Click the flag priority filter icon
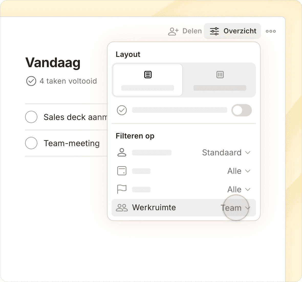The height and width of the screenshot is (282, 302). coord(122,189)
